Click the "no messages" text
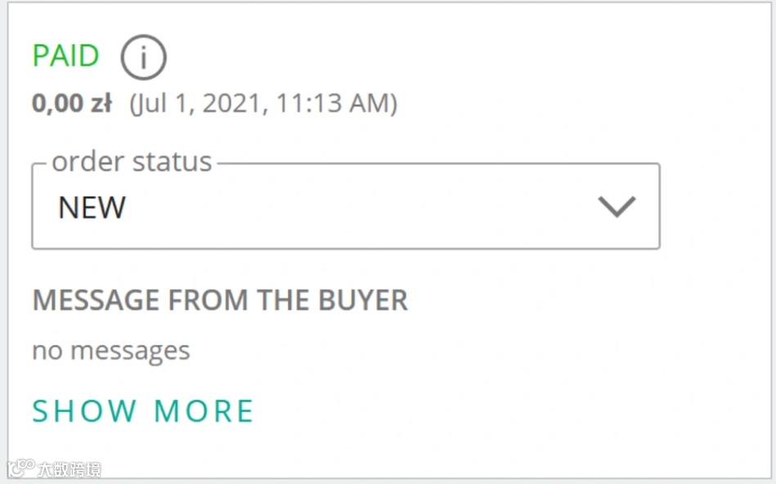 [x=110, y=351]
